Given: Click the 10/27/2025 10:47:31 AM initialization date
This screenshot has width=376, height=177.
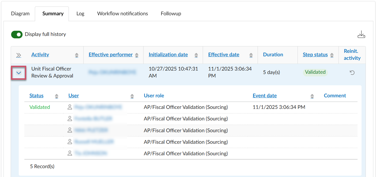Looking at the screenshot, I should (173, 72).
